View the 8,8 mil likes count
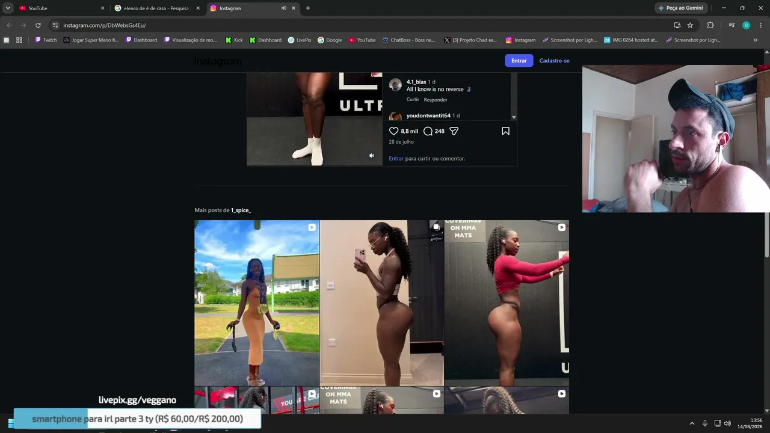Viewport: 770px width, 433px height. click(x=410, y=131)
